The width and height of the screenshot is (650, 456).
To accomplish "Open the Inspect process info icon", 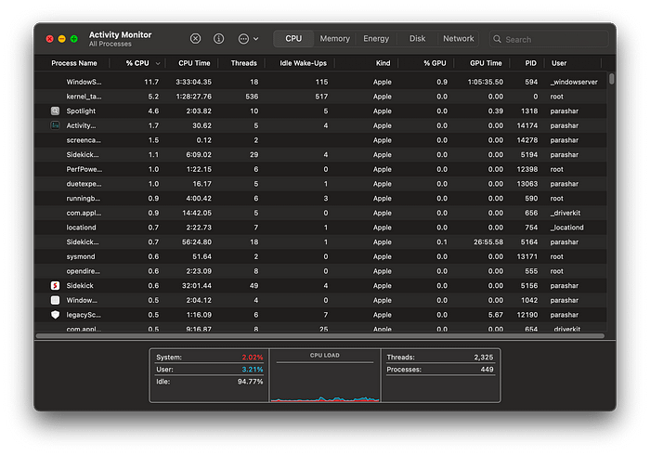I will click(x=218, y=39).
